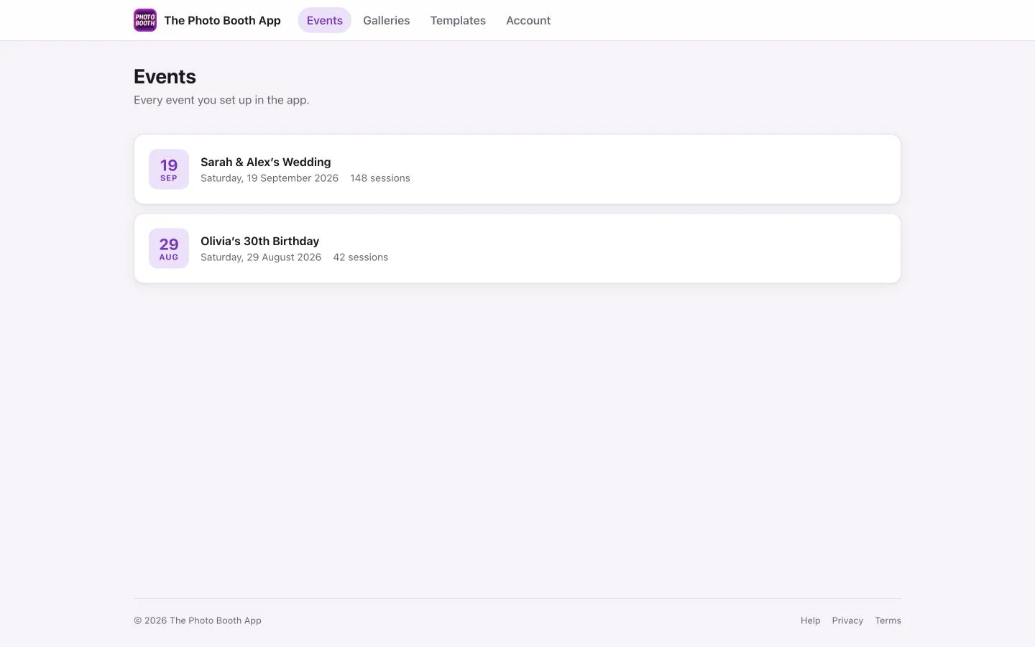The width and height of the screenshot is (1035, 647).
Task: Click the 148 sessions count
Action: tap(380, 178)
